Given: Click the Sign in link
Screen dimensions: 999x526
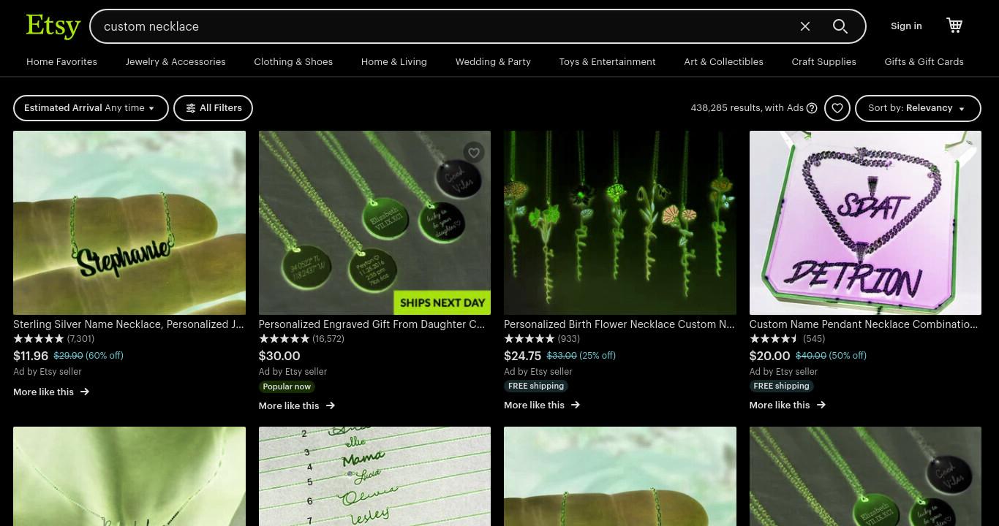Looking at the screenshot, I should [x=906, y=26].
